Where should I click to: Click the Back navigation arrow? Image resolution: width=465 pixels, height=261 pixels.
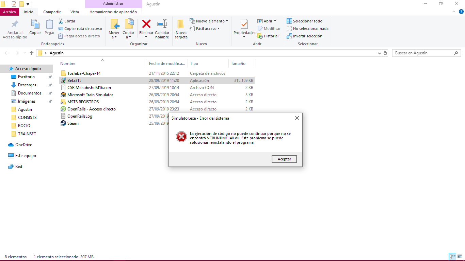pos(7,53)
